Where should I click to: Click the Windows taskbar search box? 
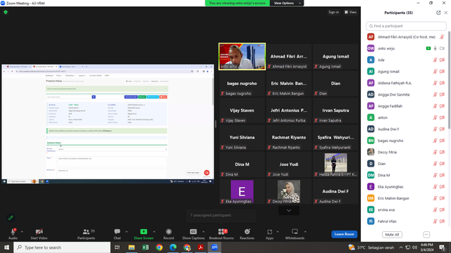tap(62, 247)
